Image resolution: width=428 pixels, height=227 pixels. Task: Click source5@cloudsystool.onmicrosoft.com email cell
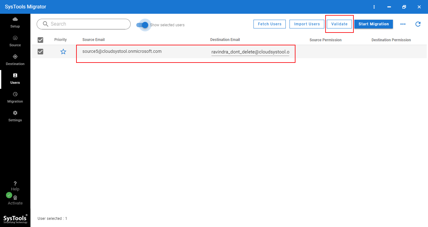click(x=122, y=51)
